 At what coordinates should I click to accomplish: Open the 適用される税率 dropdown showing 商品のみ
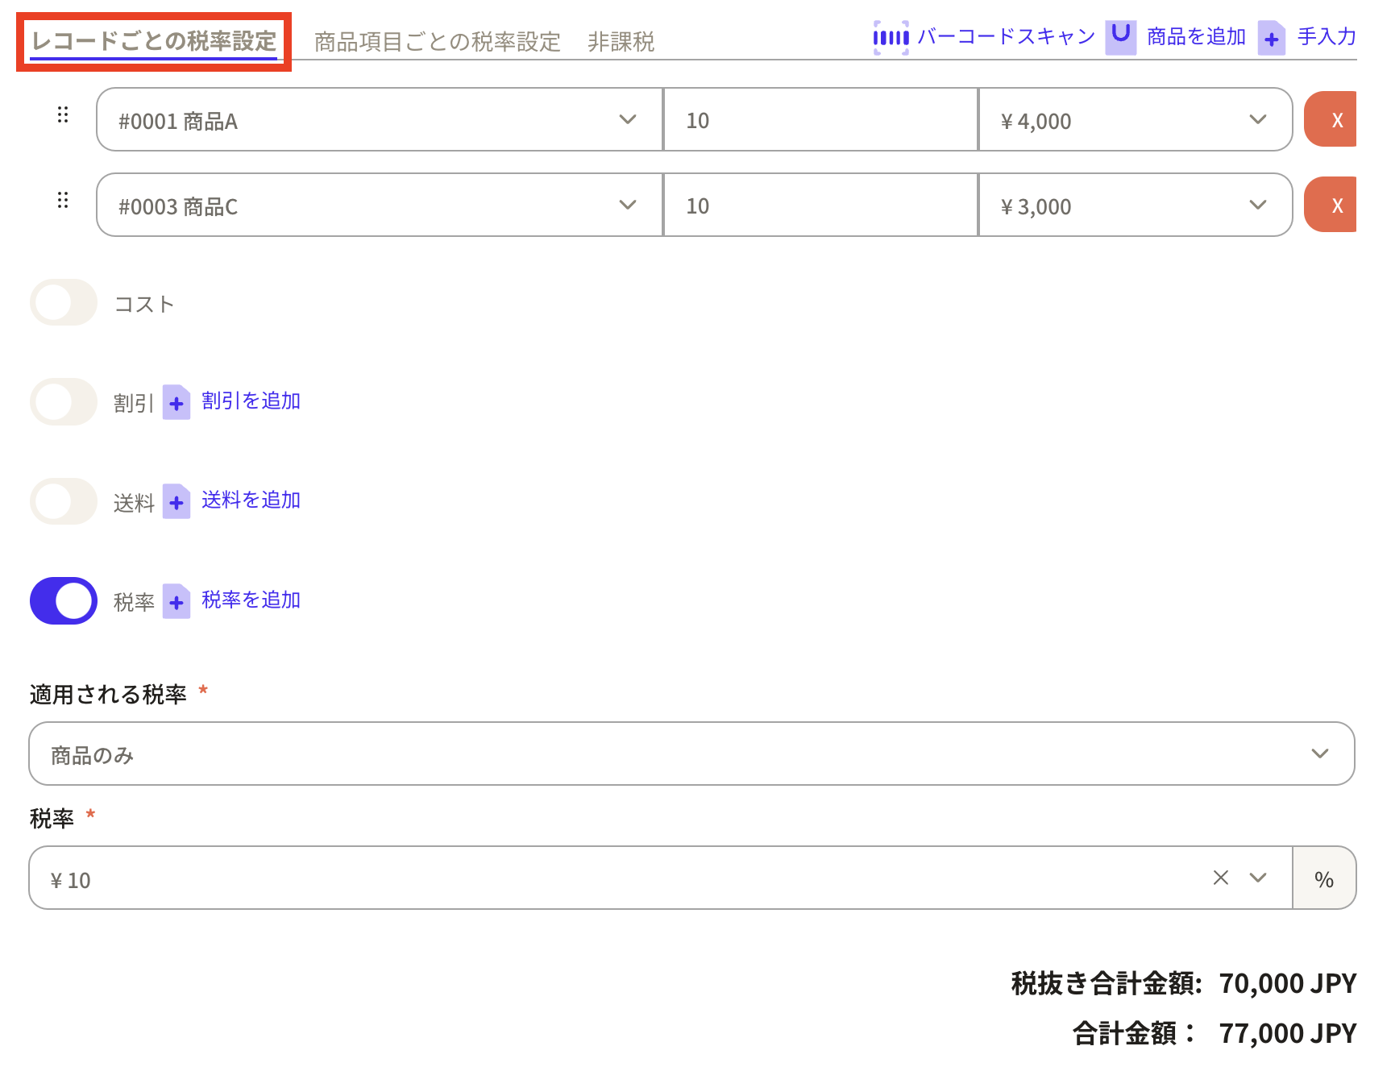pos(691,754)
